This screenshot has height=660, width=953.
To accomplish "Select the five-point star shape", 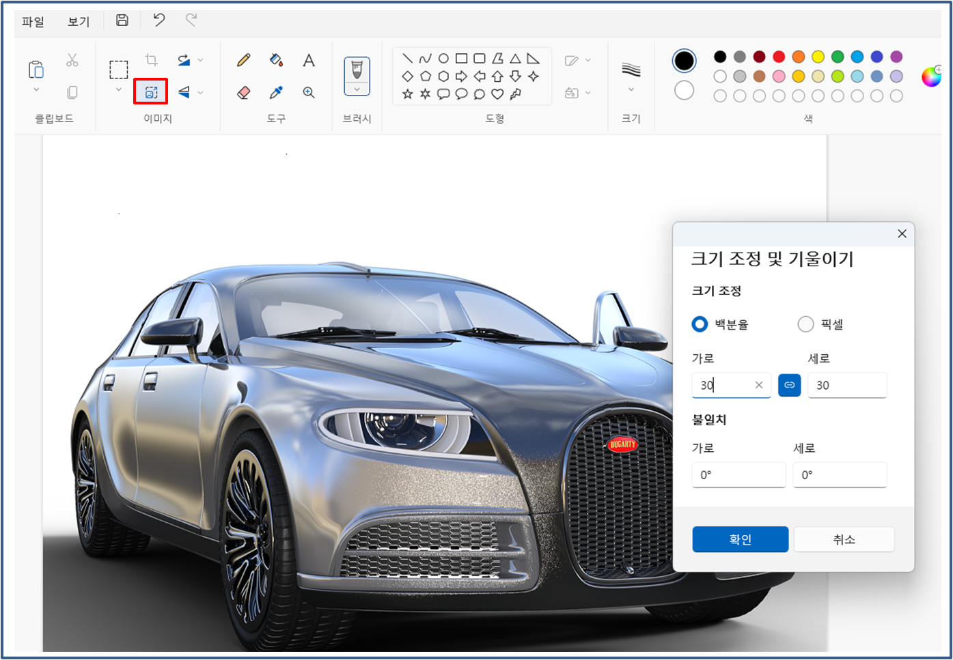I will coord(407,94).
